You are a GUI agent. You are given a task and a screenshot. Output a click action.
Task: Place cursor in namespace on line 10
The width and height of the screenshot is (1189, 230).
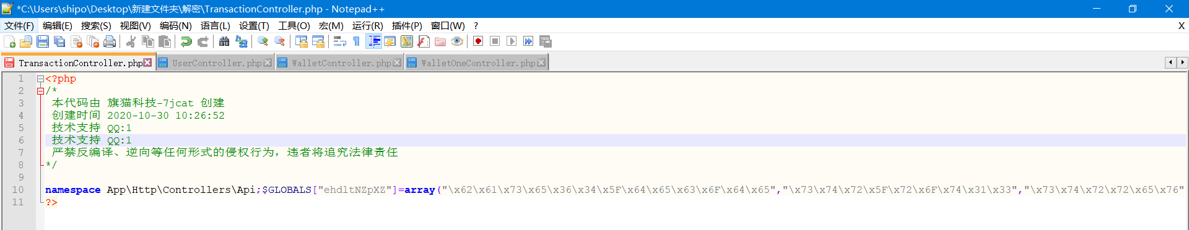pyautogui.click(x=72, y=190)
